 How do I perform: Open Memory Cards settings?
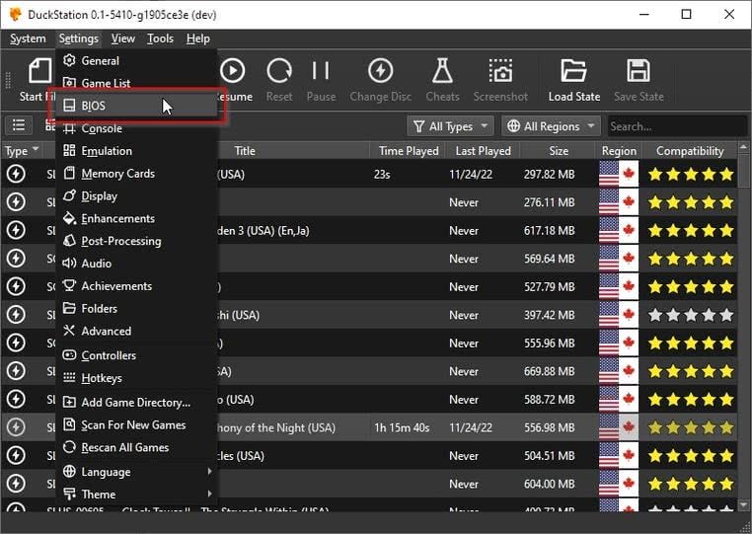point(136,173)
